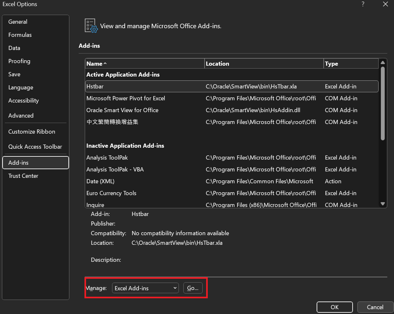Click Program Files (x86) location cell for Inquire
This screenshot has height=314, width=394.
(x=261, y=205)
